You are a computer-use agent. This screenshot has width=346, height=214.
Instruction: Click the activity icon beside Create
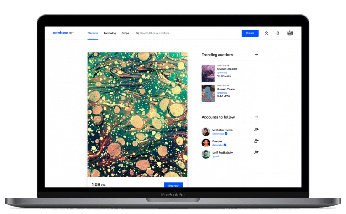[x=267, y=33]
